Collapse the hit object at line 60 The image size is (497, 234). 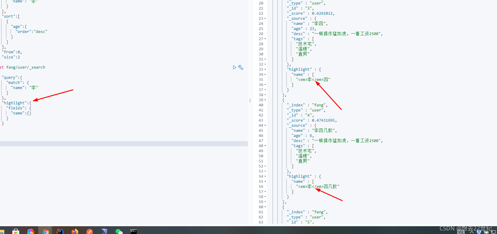pos(265,207)
